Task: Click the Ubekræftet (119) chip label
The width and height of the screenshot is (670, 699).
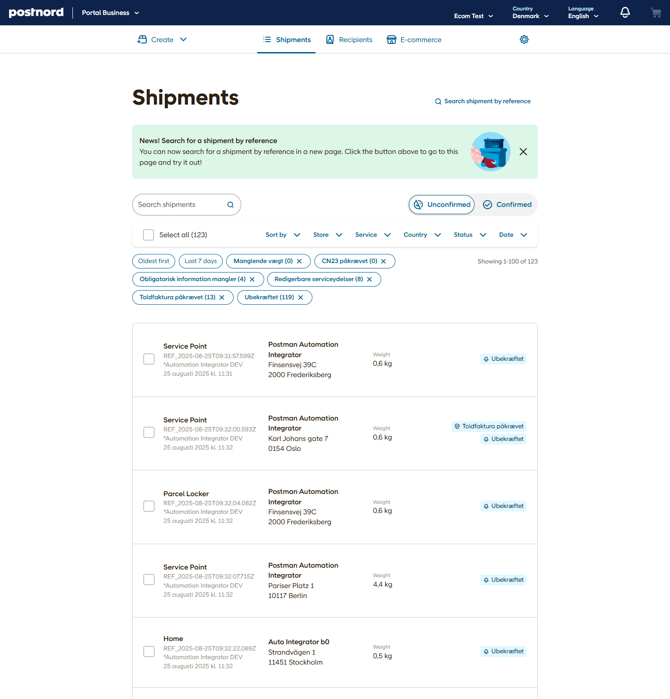Action: coord(269,297)
